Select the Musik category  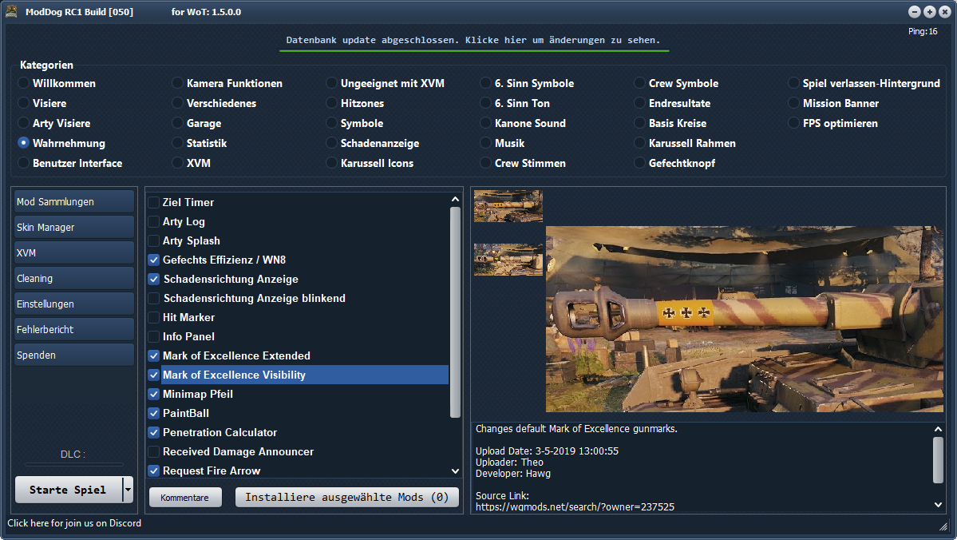pos(485,143)
